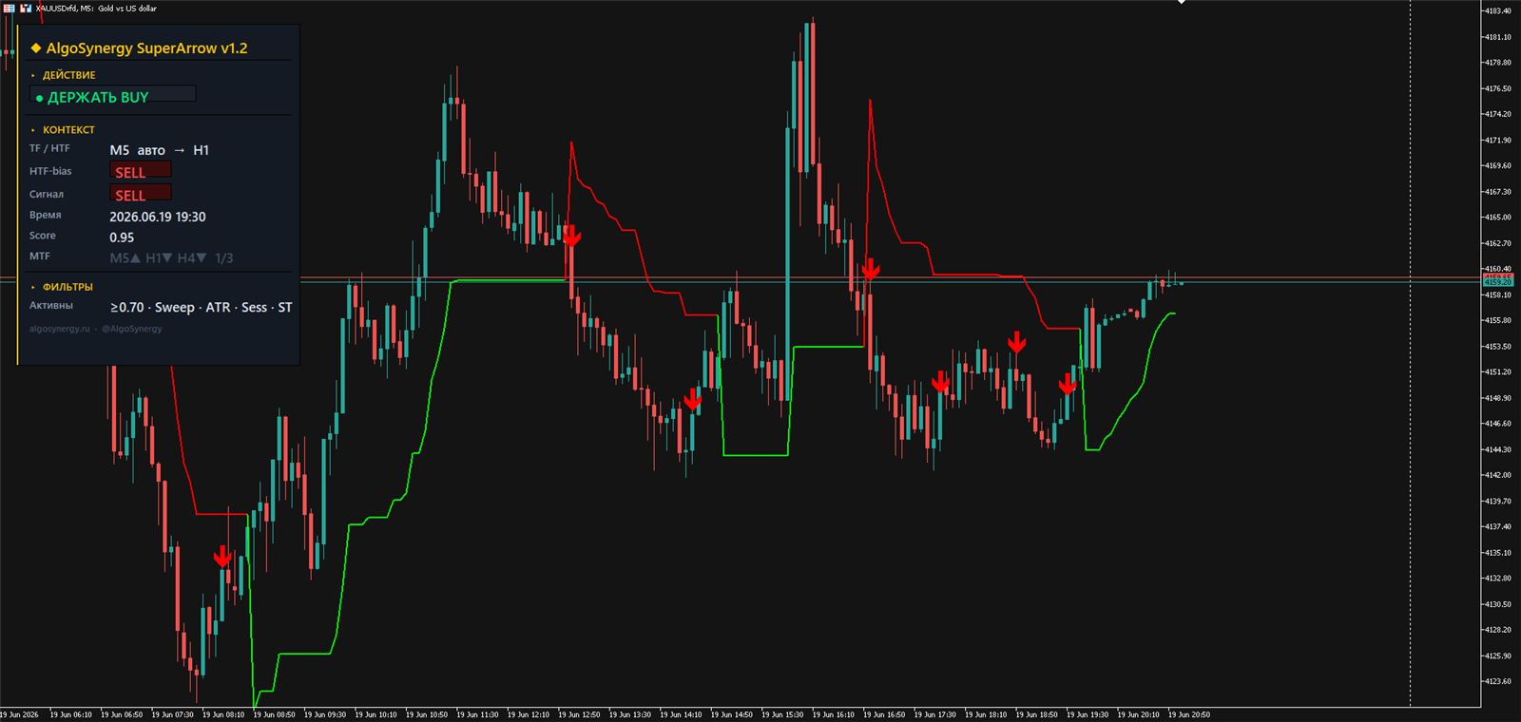This screenshot has width=1521, height=722.
Task: Select the chart shift triangle marker at top
Action: 1182,2
